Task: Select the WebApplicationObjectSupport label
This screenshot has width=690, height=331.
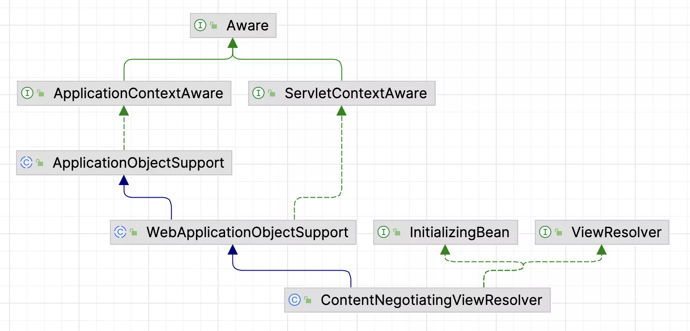Action: click(247, 232)
